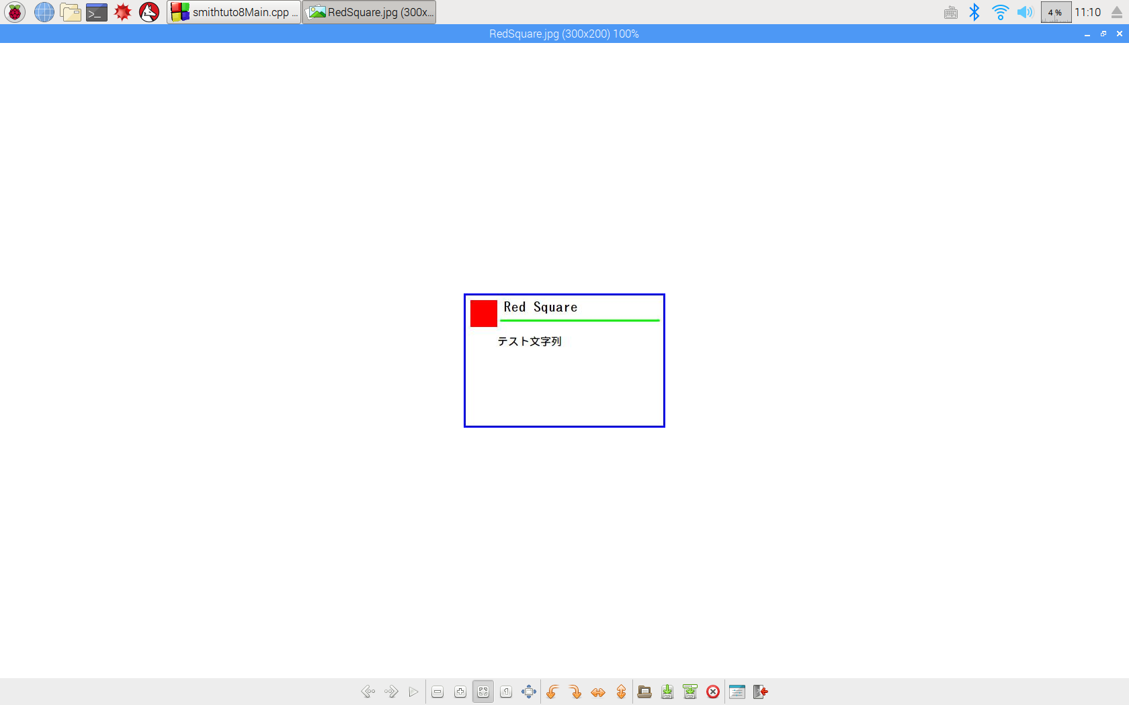Open the file manager from the panel
This screenshot has width=1129, height=705.
click(71, 12)
